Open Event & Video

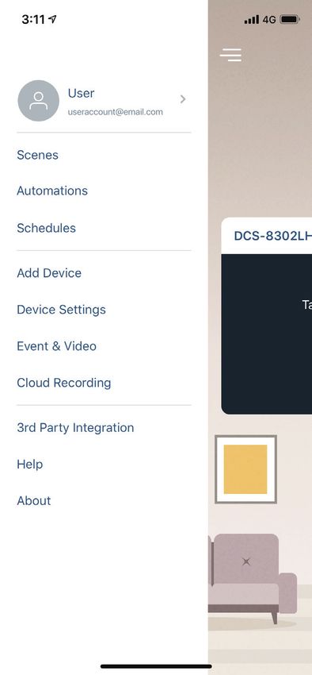point(57,346)
